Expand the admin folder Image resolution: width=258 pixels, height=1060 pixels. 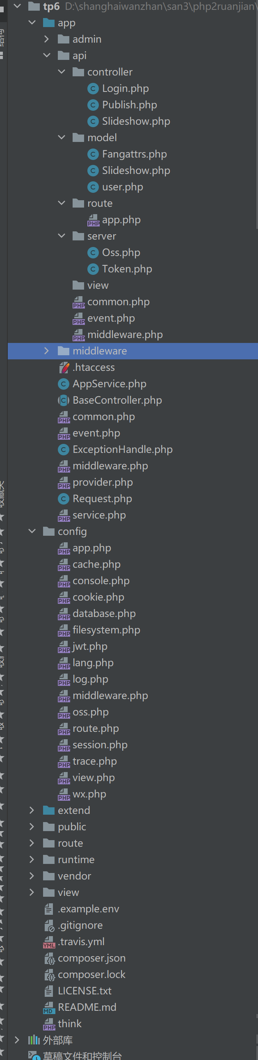pyautogui.click(x=46, y=39)
